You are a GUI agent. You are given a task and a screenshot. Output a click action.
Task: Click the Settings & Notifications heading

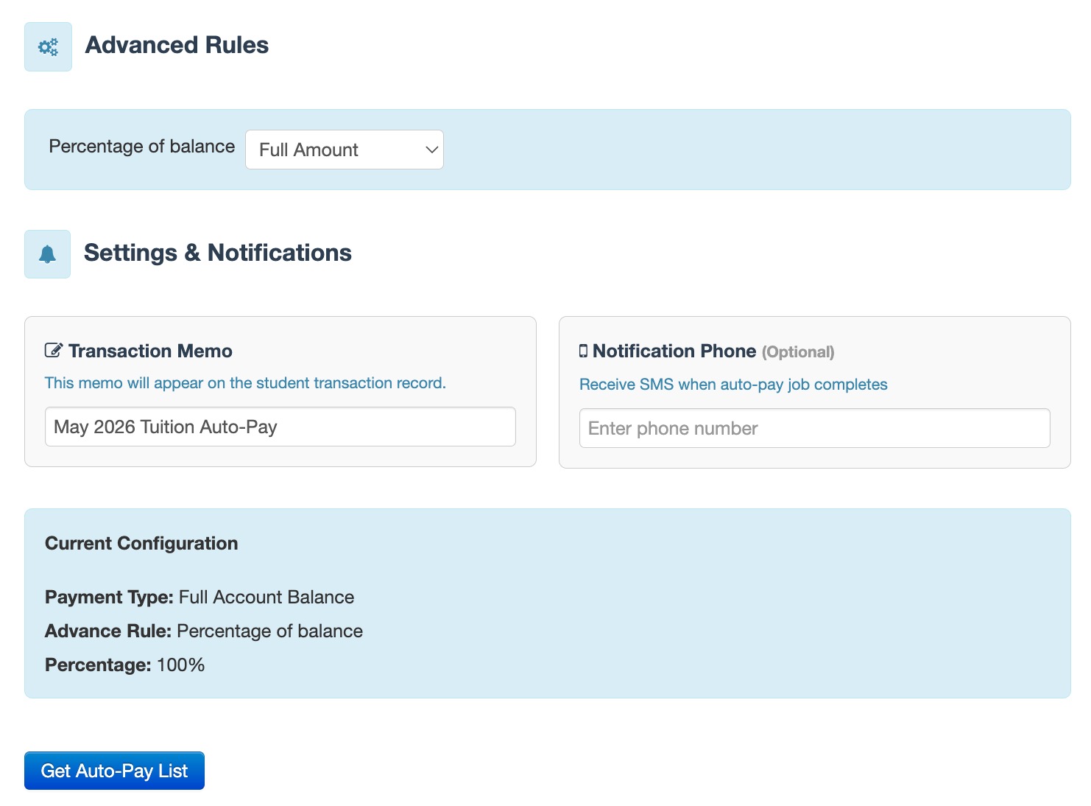(218, 253)
